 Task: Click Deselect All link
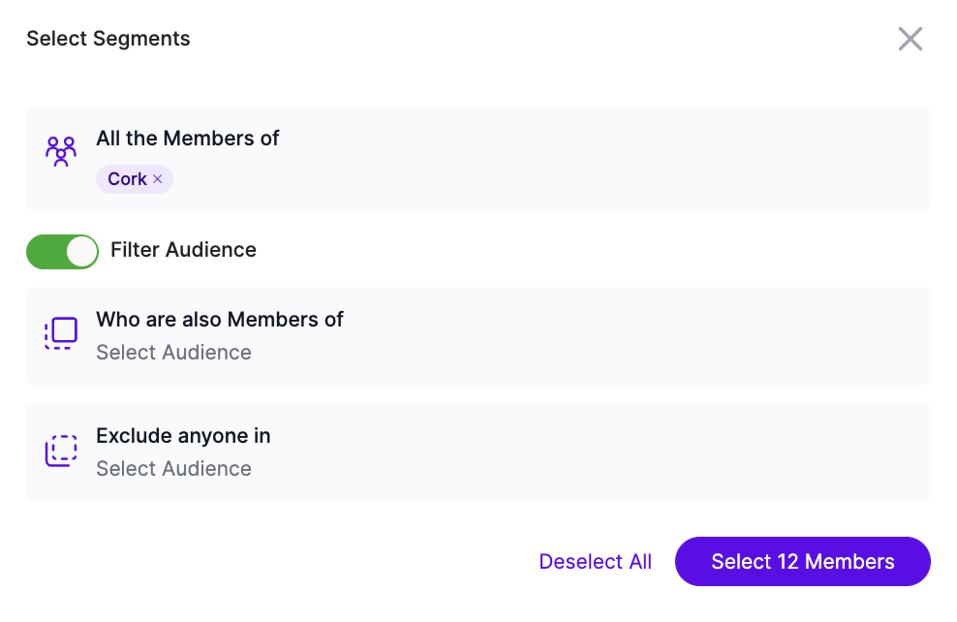(x=595, y=562)
